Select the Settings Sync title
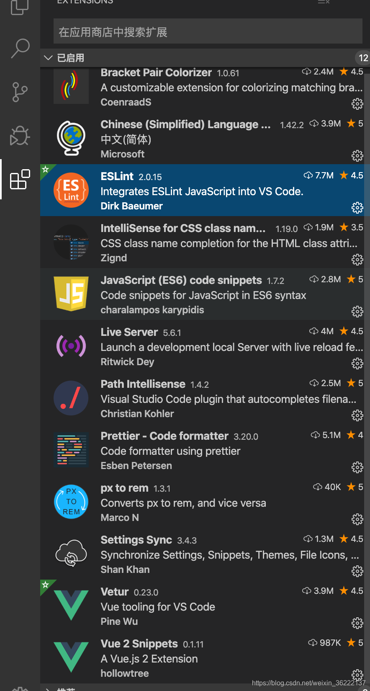Image resolution: width=370 pixels, height=691 pixels. 136,540
